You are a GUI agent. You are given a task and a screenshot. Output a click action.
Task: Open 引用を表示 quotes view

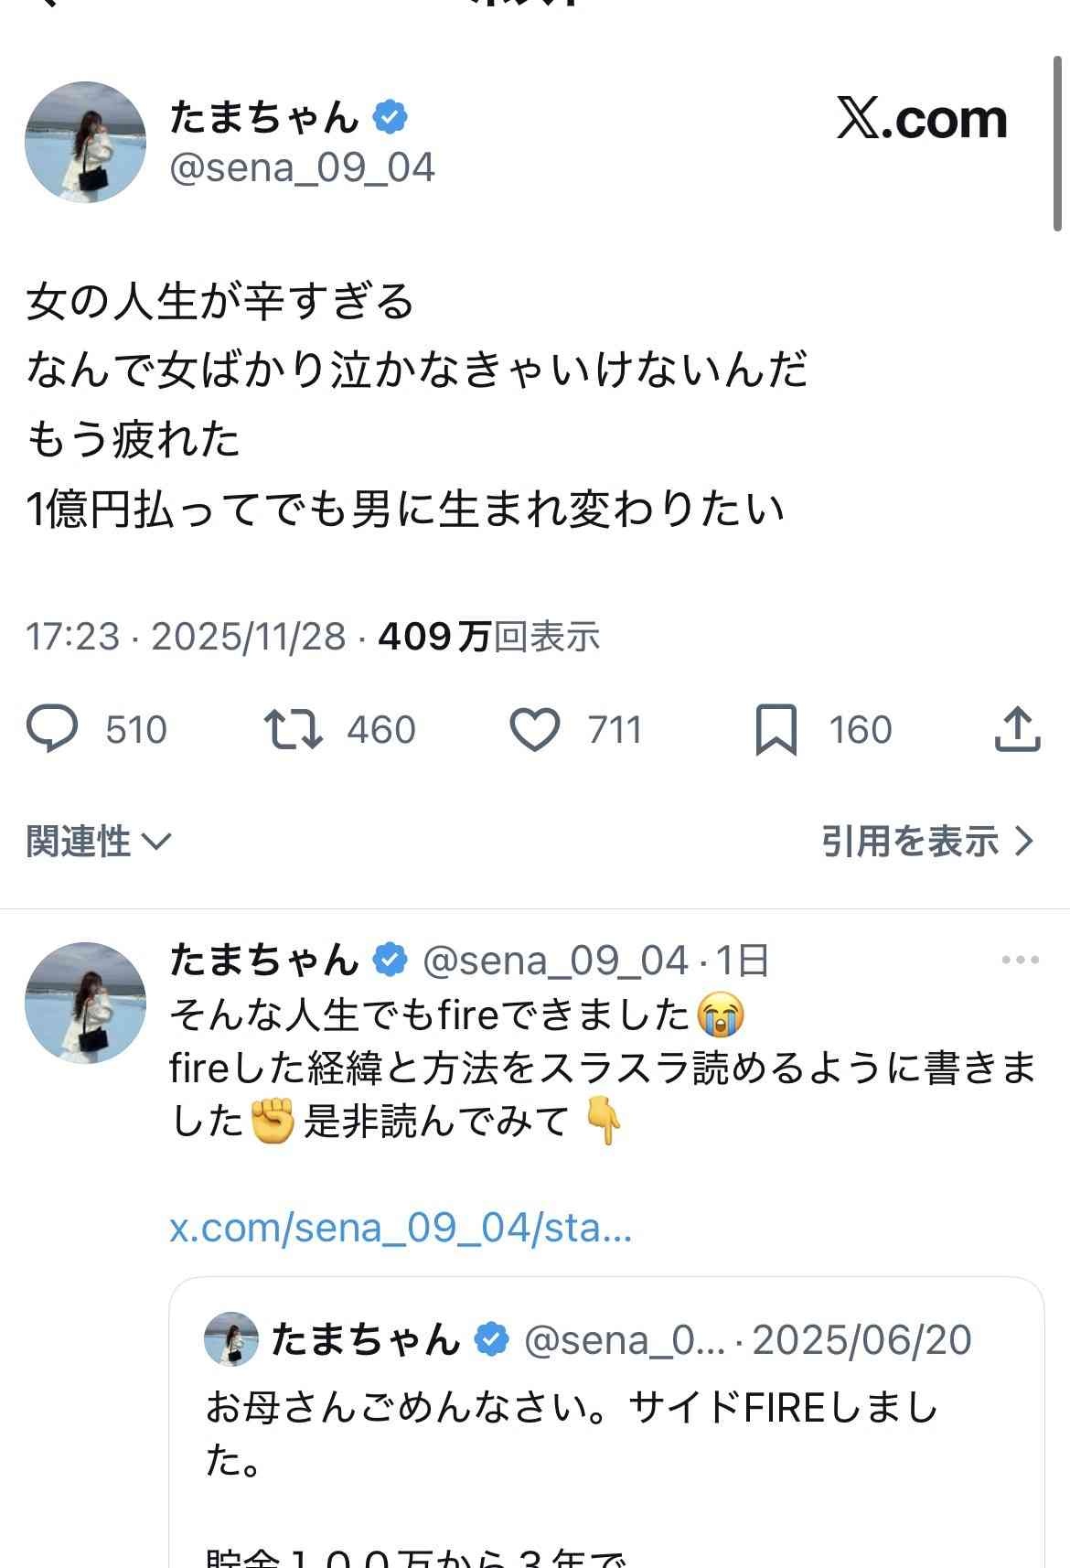coord(926,841)
